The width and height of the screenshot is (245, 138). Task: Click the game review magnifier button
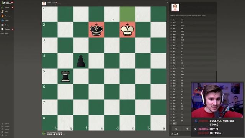176,129
